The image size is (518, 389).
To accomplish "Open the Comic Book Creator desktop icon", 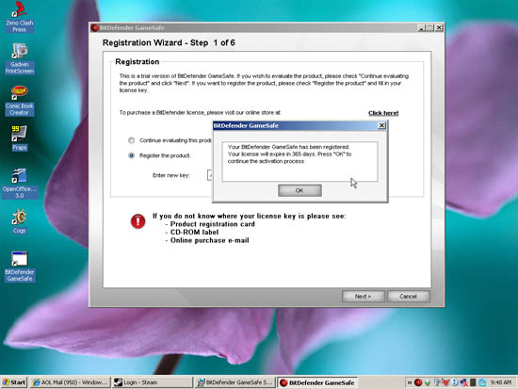I will coord(19,100).
